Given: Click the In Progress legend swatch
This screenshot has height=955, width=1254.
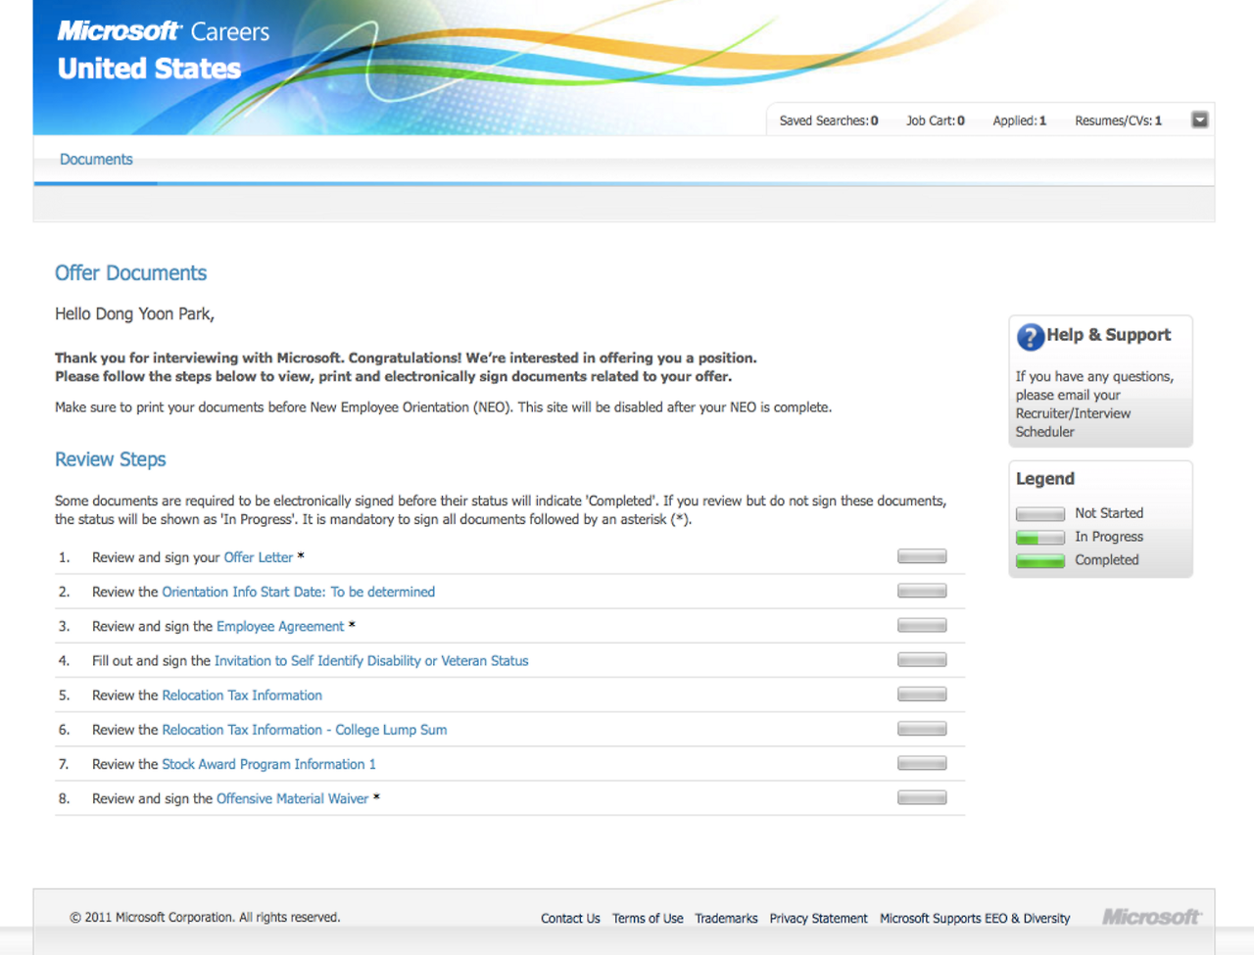Looking at the screenshot, I should click(x=1040, y=537).
